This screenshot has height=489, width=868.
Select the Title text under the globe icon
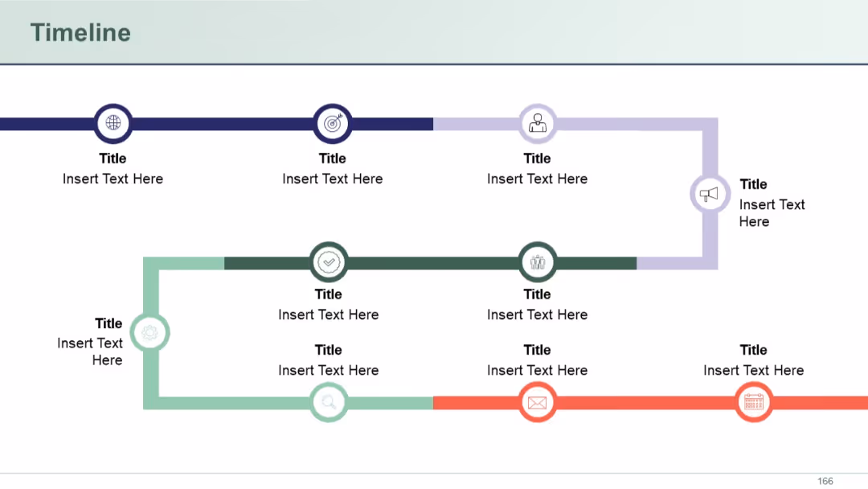(113, 158)
